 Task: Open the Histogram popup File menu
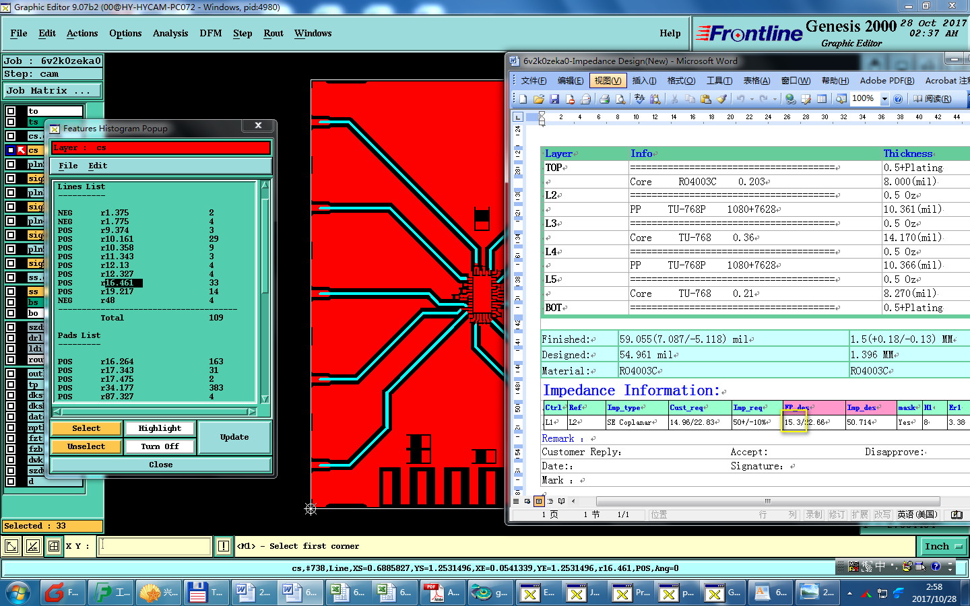click(68, 166)
